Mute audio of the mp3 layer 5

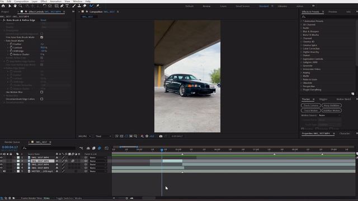tap(4, 171)
